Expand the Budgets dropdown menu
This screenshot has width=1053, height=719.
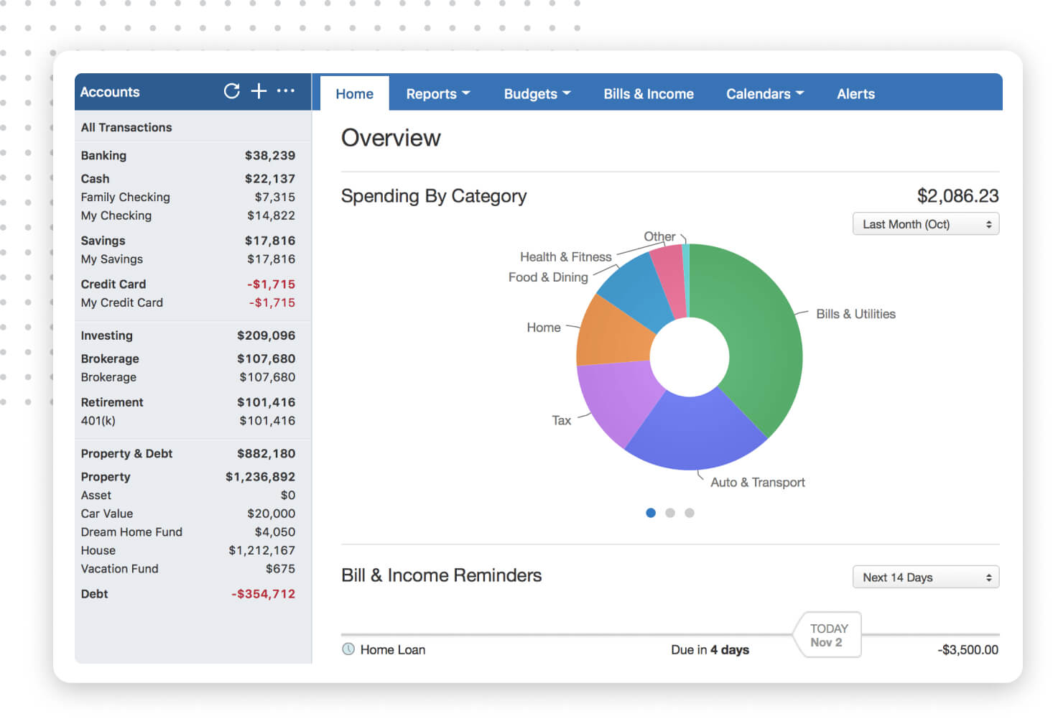(537, 94)
